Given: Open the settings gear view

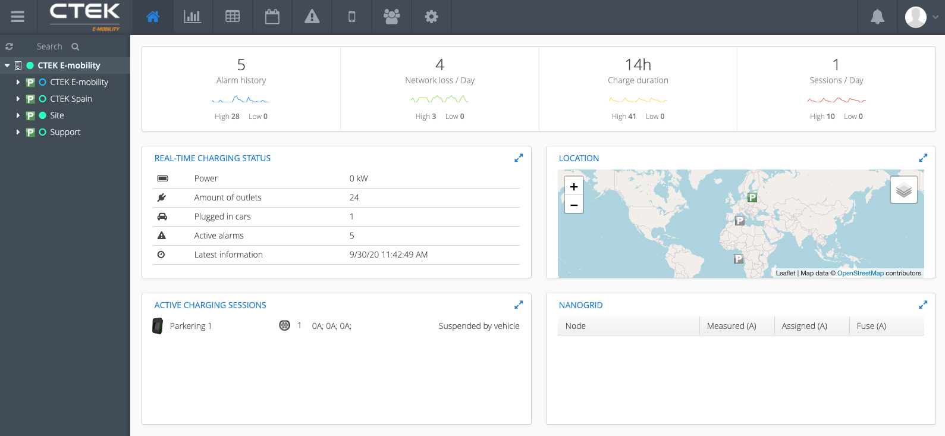Looking at the screenshot, I should point(431,16).
